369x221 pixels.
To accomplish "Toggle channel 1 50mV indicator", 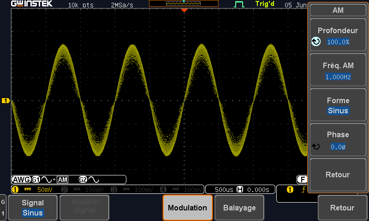I will pyautogui.click(x=32, y=190).
